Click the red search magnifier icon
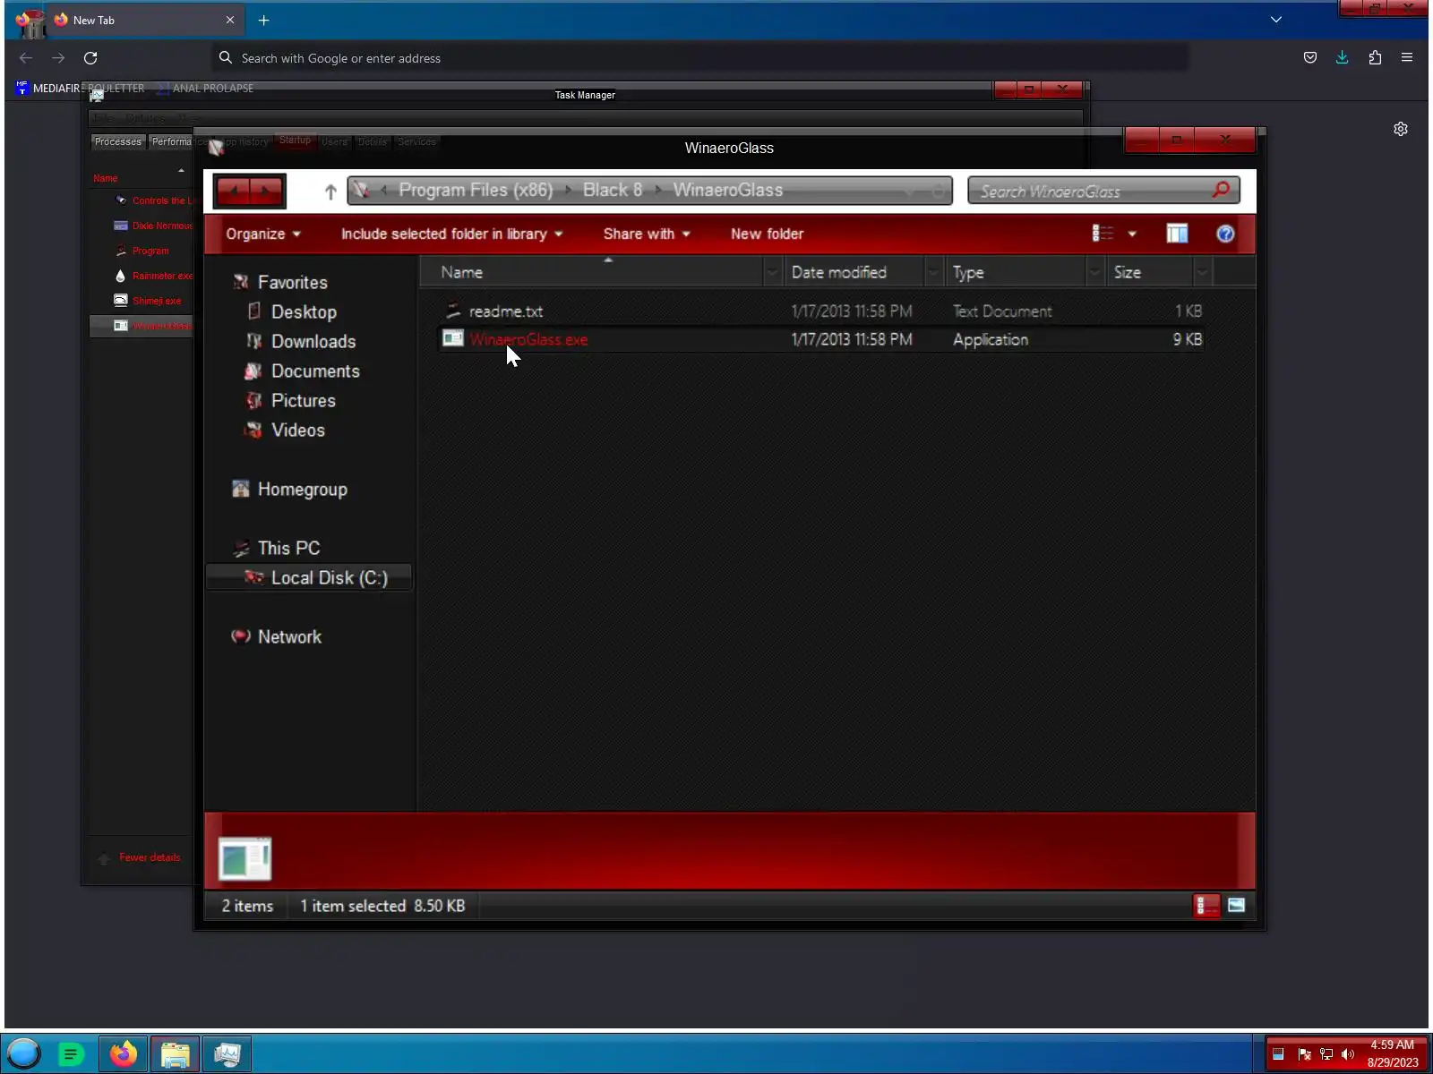 (x=1221, y=190)
